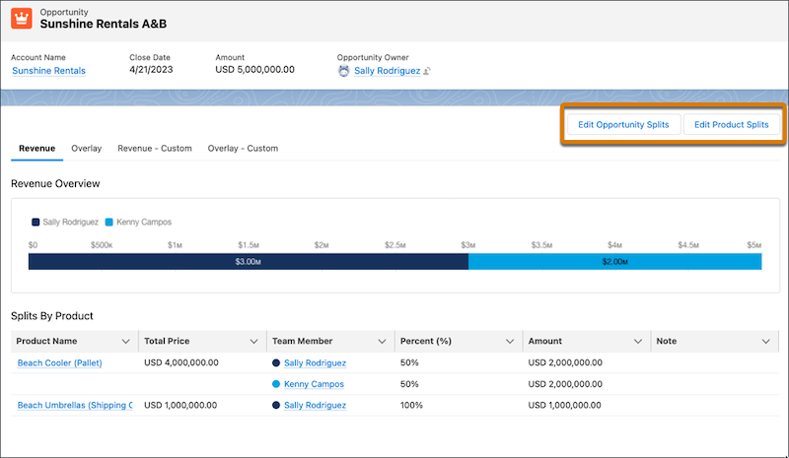
Task: Open Team Member column dropdown chevron
Action: click(382, 342)
